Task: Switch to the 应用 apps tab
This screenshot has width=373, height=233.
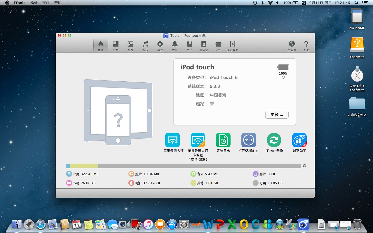Action: [116, 46]
